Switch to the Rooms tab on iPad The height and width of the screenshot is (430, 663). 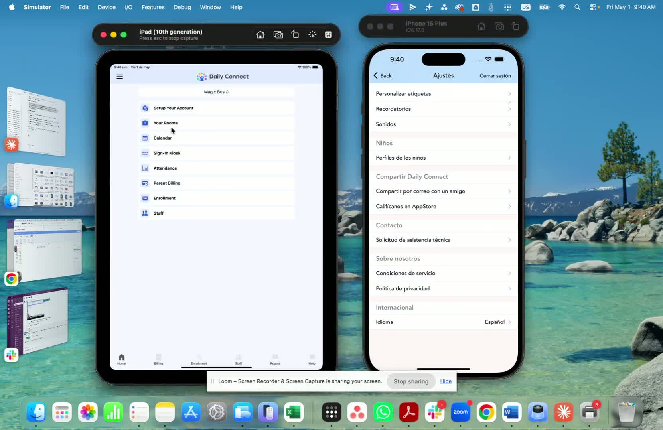275,359
